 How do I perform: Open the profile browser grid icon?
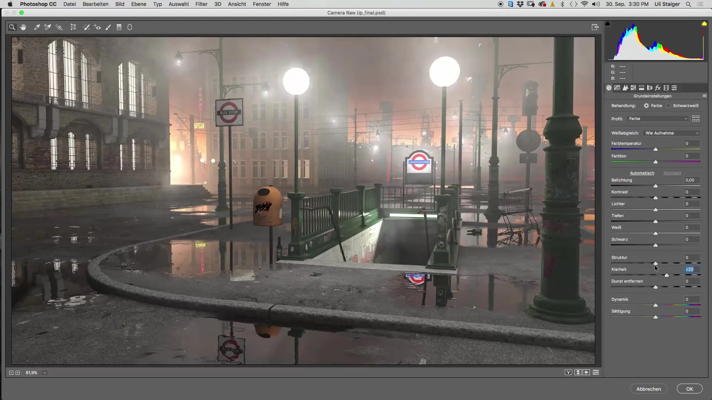point(696,119)
